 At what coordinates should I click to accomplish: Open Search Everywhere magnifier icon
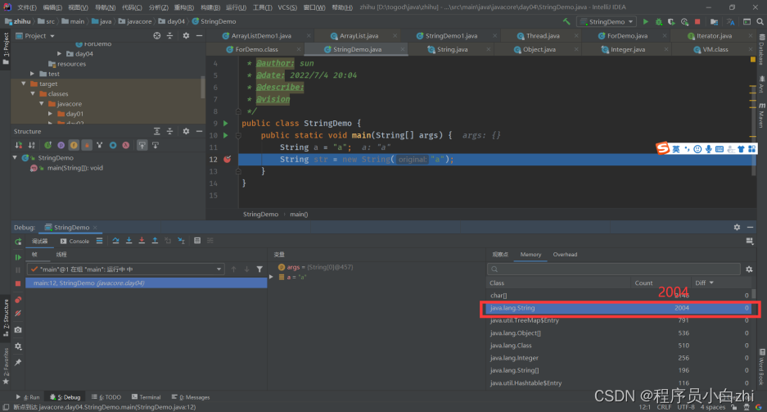[x=760, y=21]
